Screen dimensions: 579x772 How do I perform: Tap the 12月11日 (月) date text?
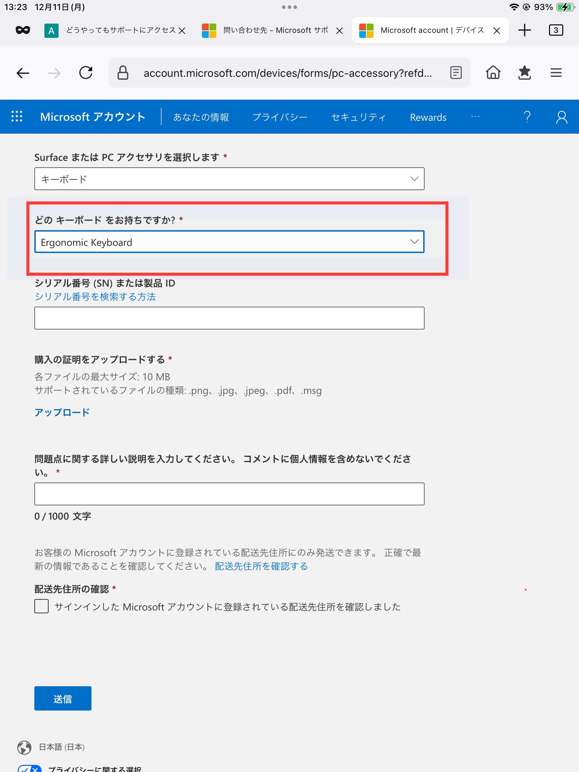click(60, 7)
